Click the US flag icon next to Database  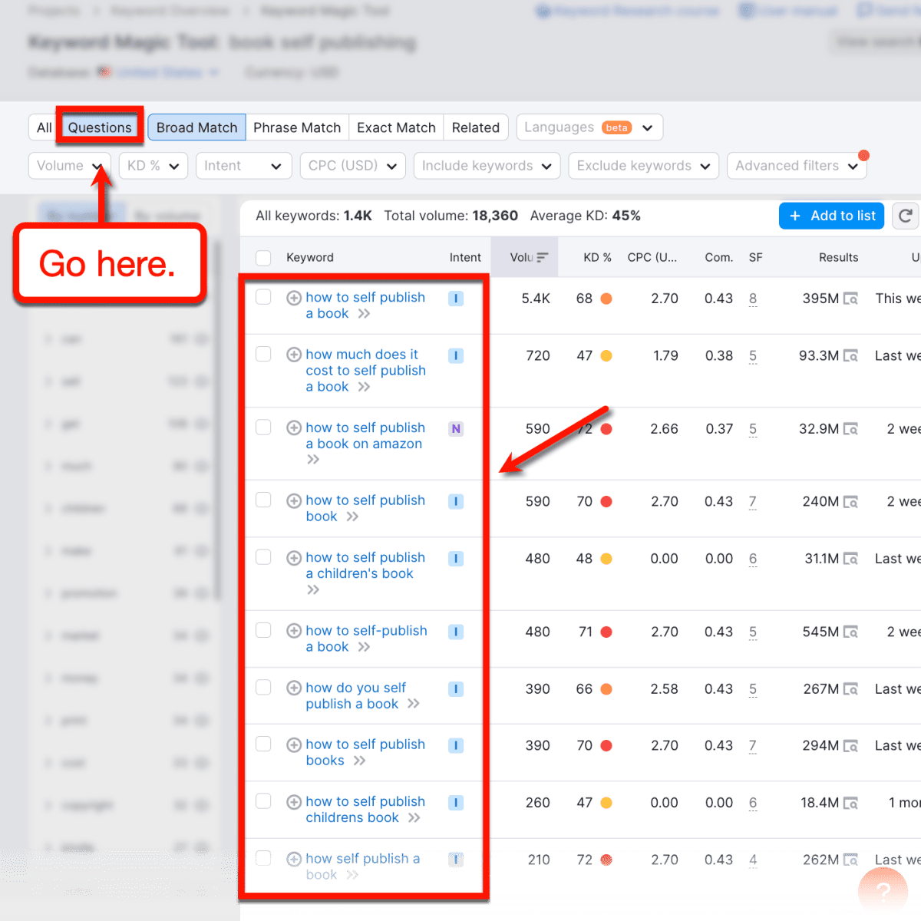tap(104, 71)
